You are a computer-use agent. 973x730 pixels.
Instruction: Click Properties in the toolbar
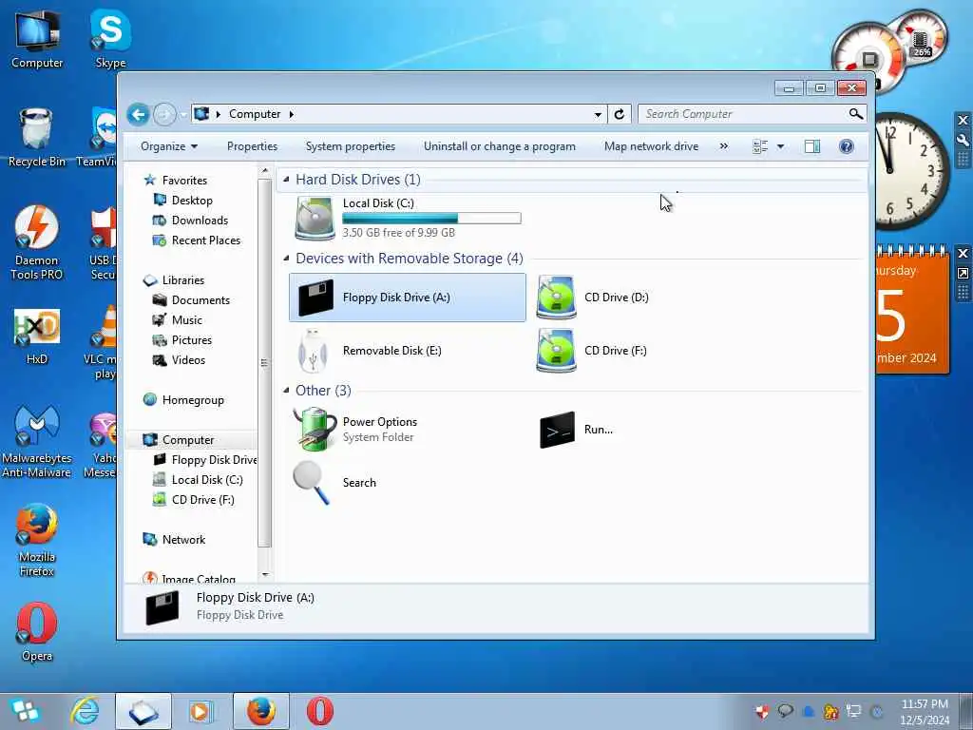tap(252, 146)
